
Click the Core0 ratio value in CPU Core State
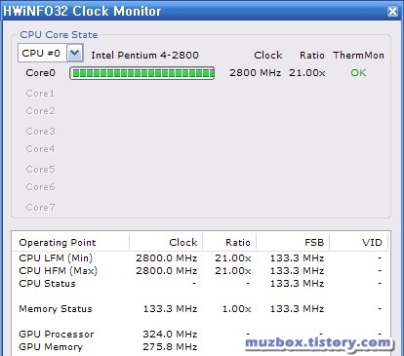pos(307,73)
